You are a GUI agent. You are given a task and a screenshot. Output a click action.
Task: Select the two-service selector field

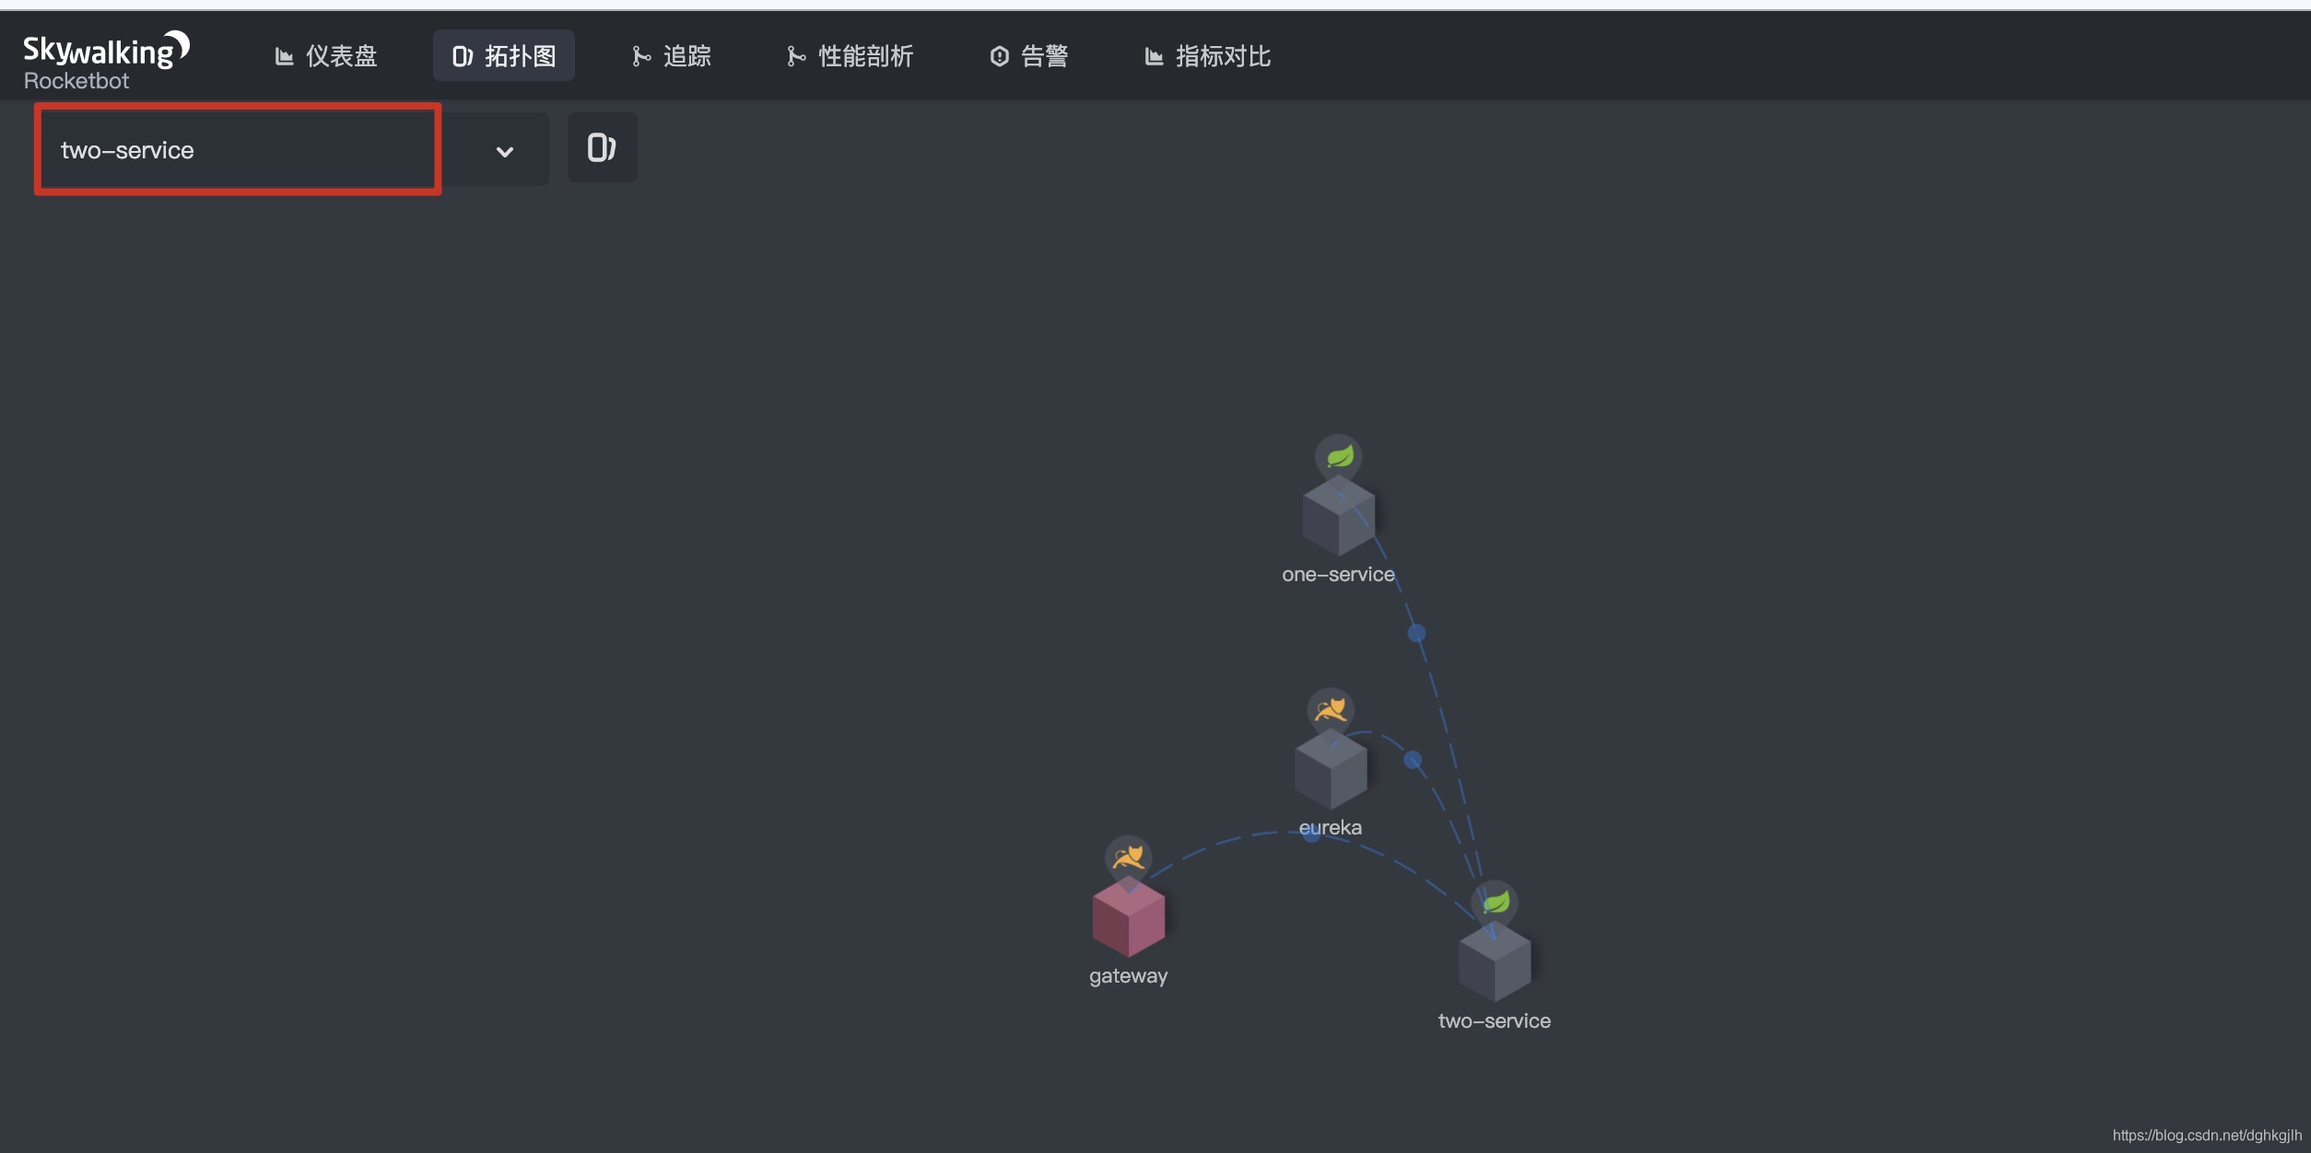[238, 149]
